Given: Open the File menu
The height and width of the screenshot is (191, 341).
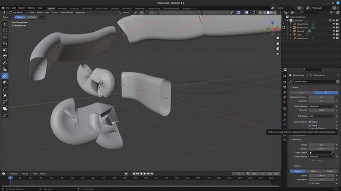Looking at the screenshot, I should (x=8, y=8).
